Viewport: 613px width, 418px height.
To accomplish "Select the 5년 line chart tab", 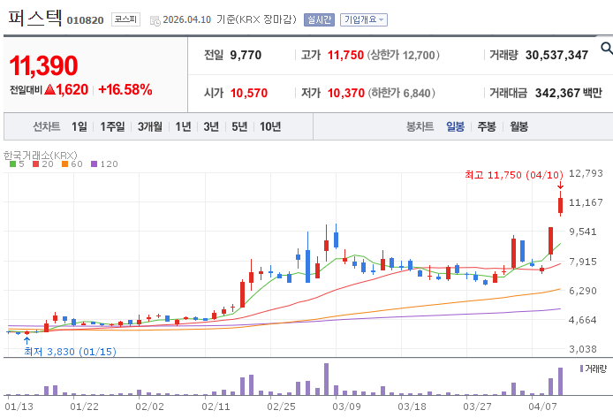I will 239,126.
